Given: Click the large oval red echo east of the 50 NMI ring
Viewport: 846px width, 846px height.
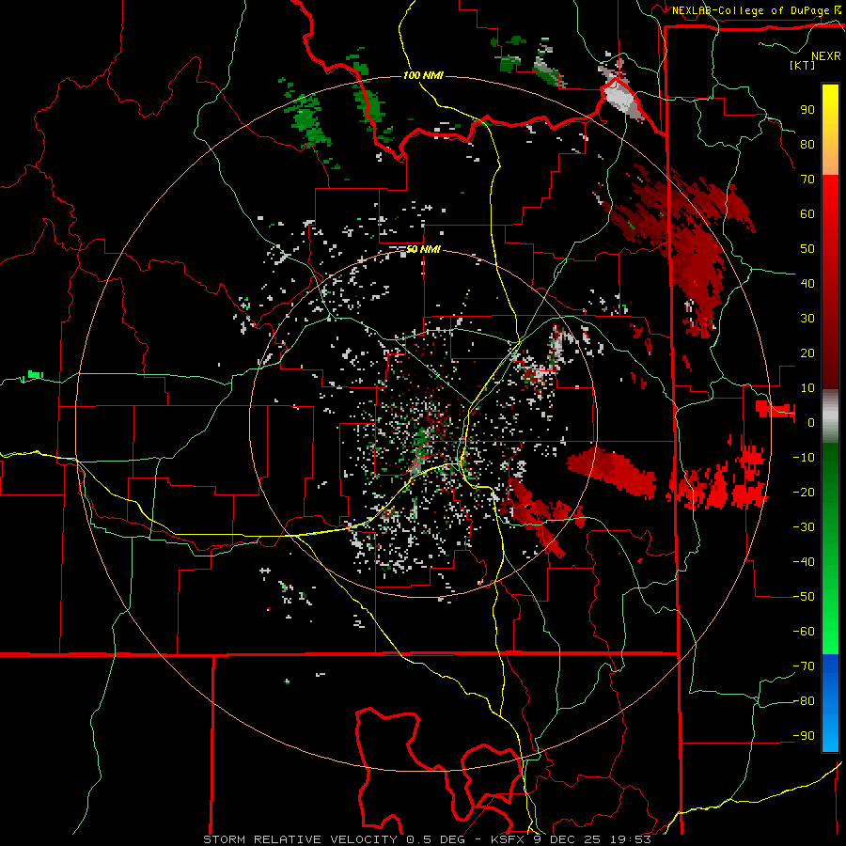Looking at the screenshot, I should pyautogui.click(x=611, y=472).
